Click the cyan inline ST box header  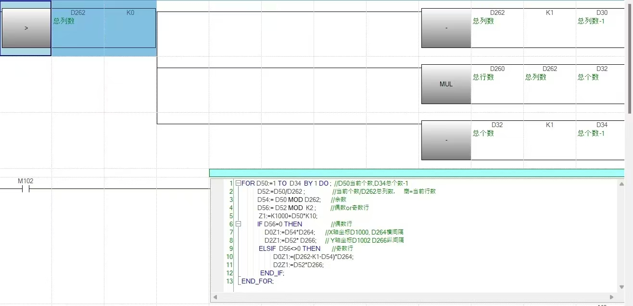coord(417,173)
